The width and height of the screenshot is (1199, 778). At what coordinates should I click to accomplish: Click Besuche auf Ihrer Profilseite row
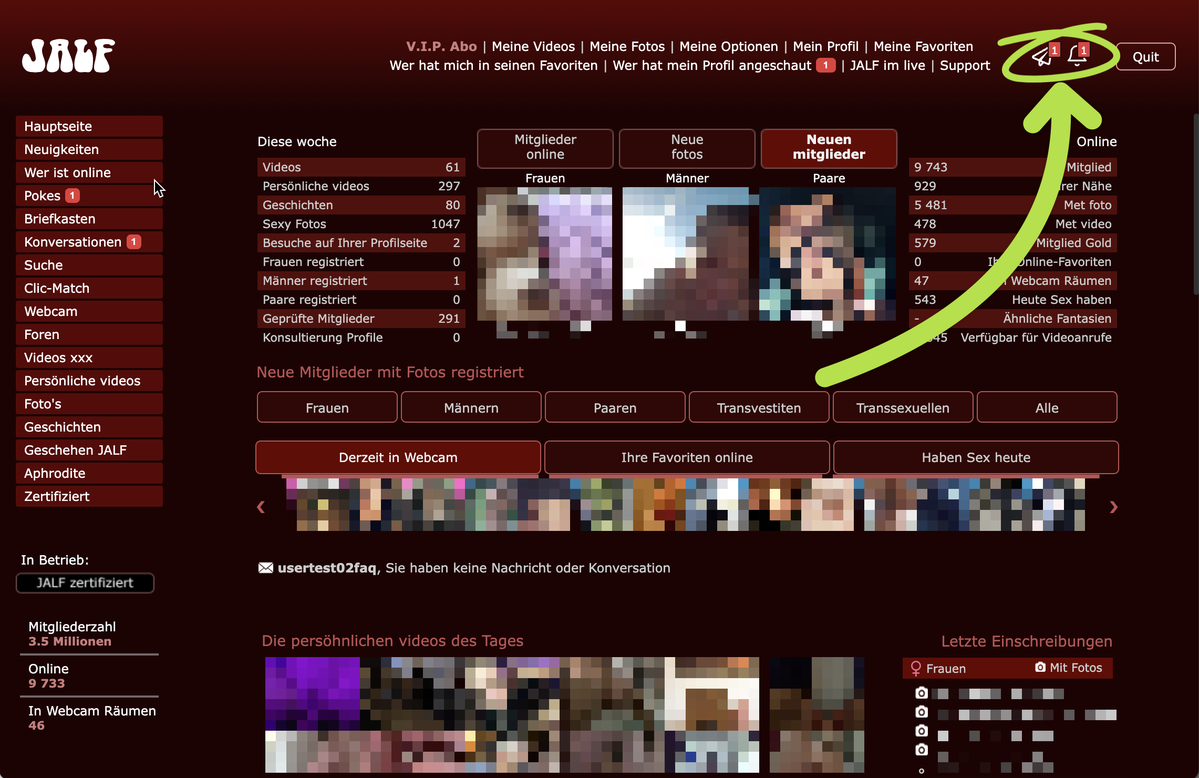pos(361,243)
